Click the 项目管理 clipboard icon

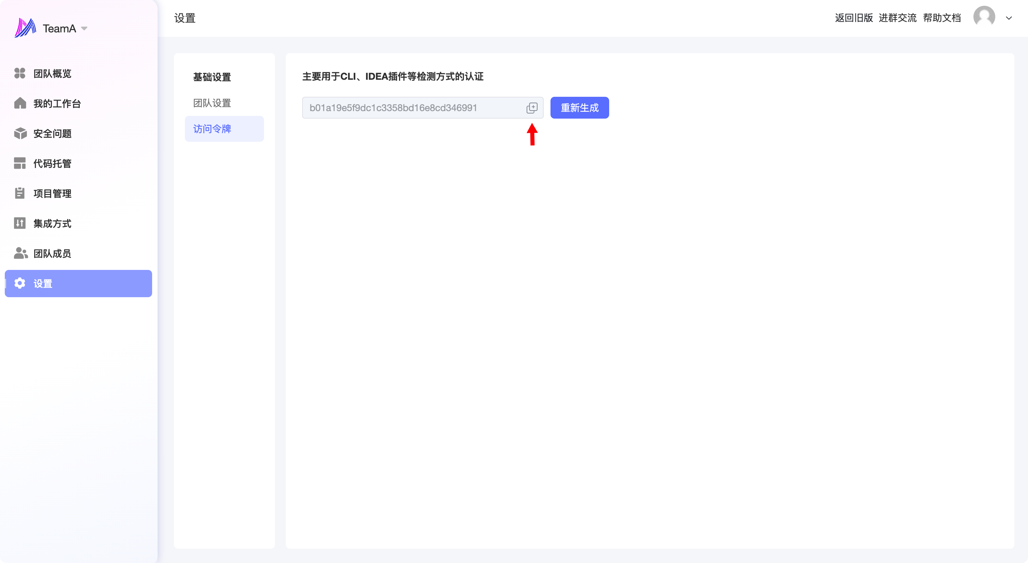(x=19, y=193)
